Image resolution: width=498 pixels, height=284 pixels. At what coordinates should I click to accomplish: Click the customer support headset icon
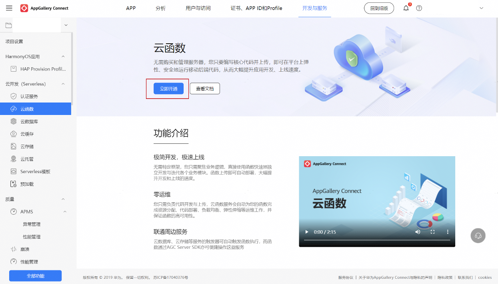click(478, 236)
